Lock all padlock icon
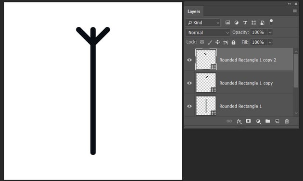 point(233,42)
